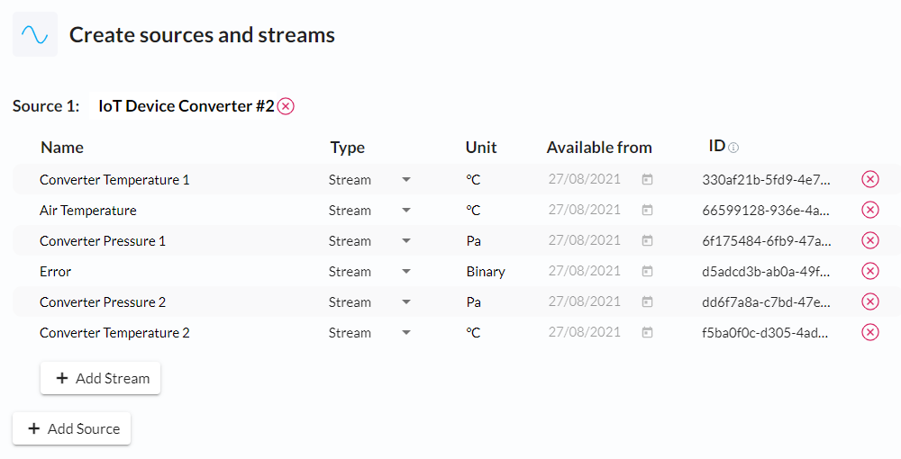Remove the IoT Device Converter #2 source
Image resolution: width=901 pixels, height=459 pixels.
point(286,106)
